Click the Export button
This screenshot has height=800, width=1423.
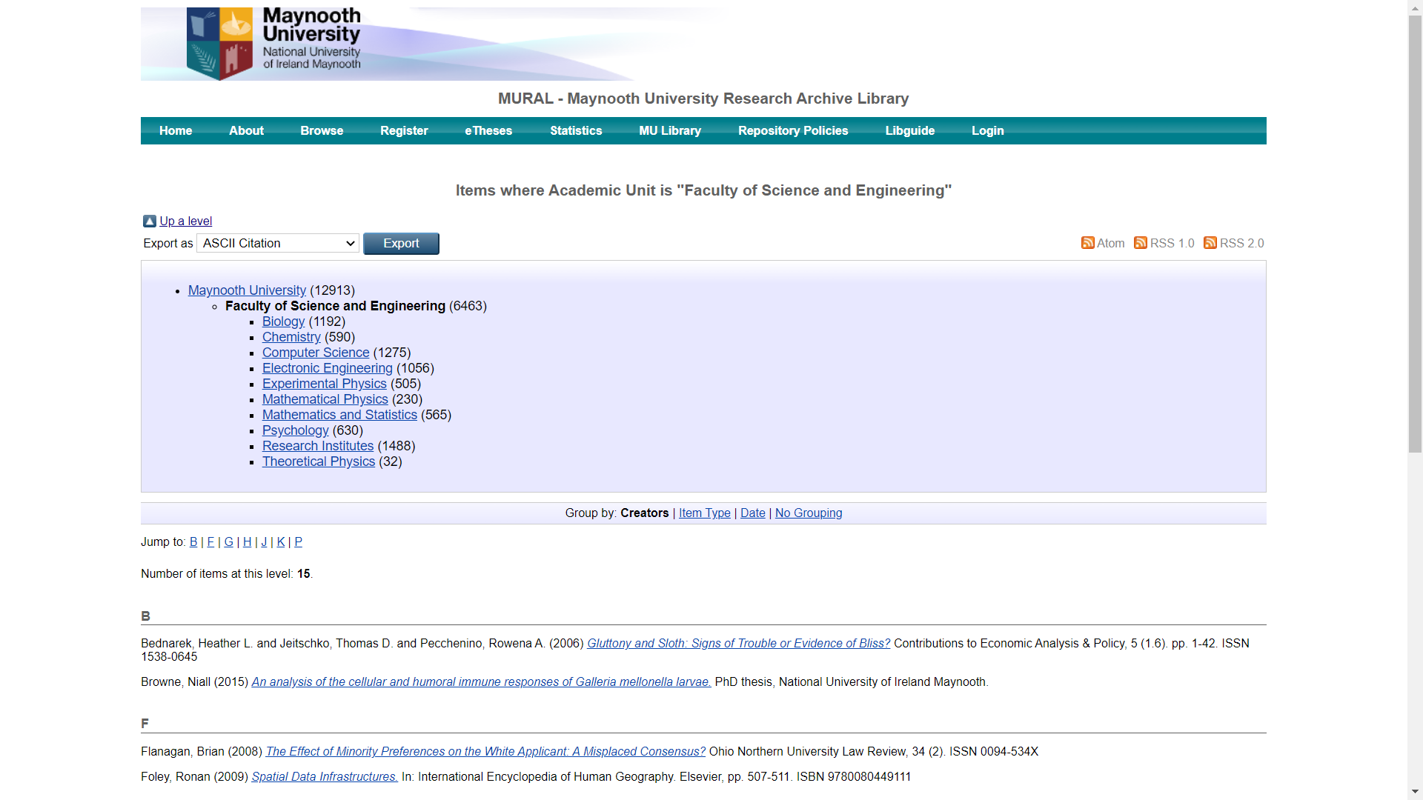[x=401, y=244]
